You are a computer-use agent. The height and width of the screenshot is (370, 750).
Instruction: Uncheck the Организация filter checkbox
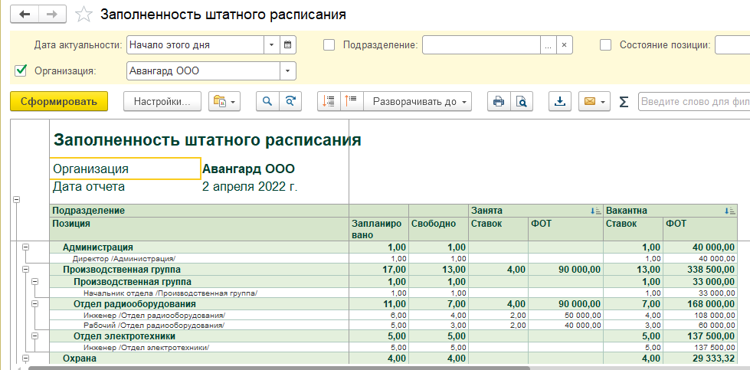pyautogui.click(x=21, y=71)
